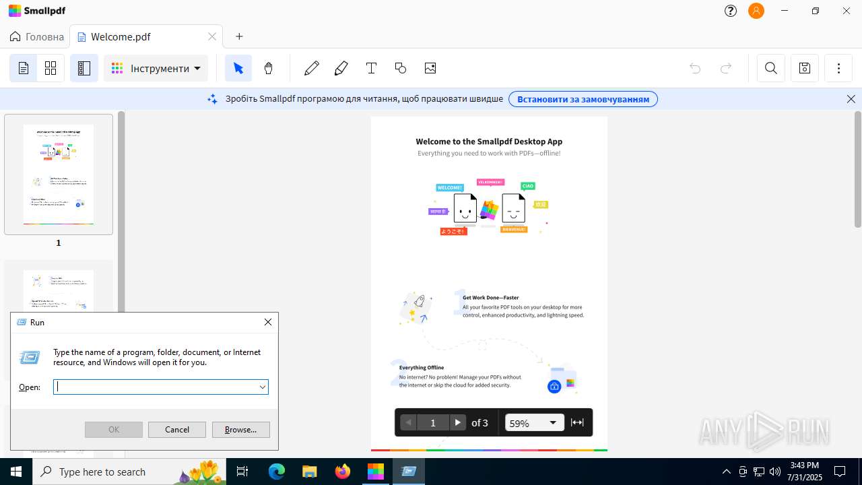Select the second page thumbnail

(59, 291)
